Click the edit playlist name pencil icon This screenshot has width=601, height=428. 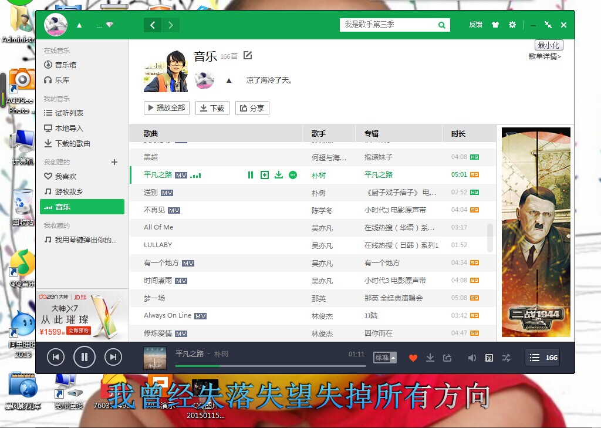tap(248, 56)
